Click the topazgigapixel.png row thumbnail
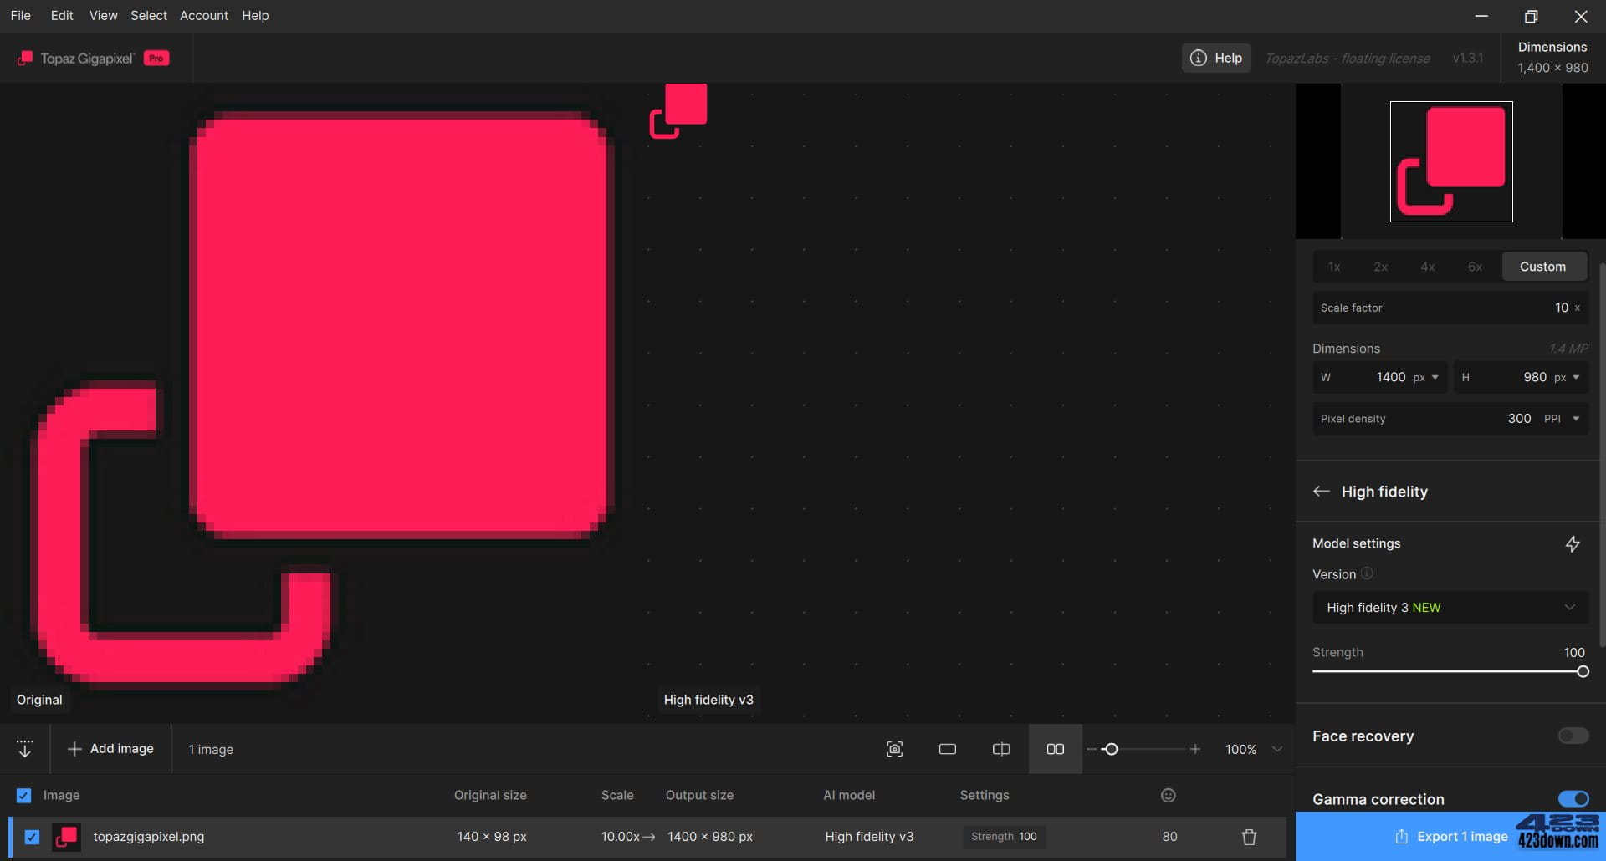This screenshot has width=1606, height=861. [66, 836]
